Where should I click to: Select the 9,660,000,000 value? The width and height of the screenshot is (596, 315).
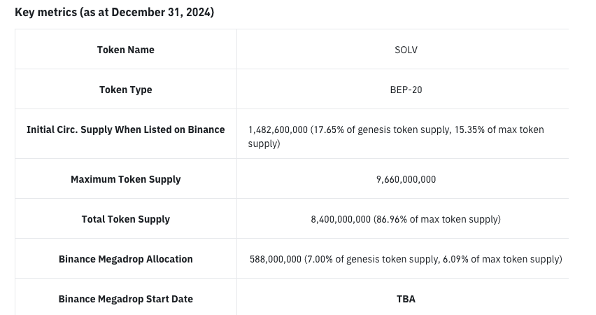click(x=406, y=179)
